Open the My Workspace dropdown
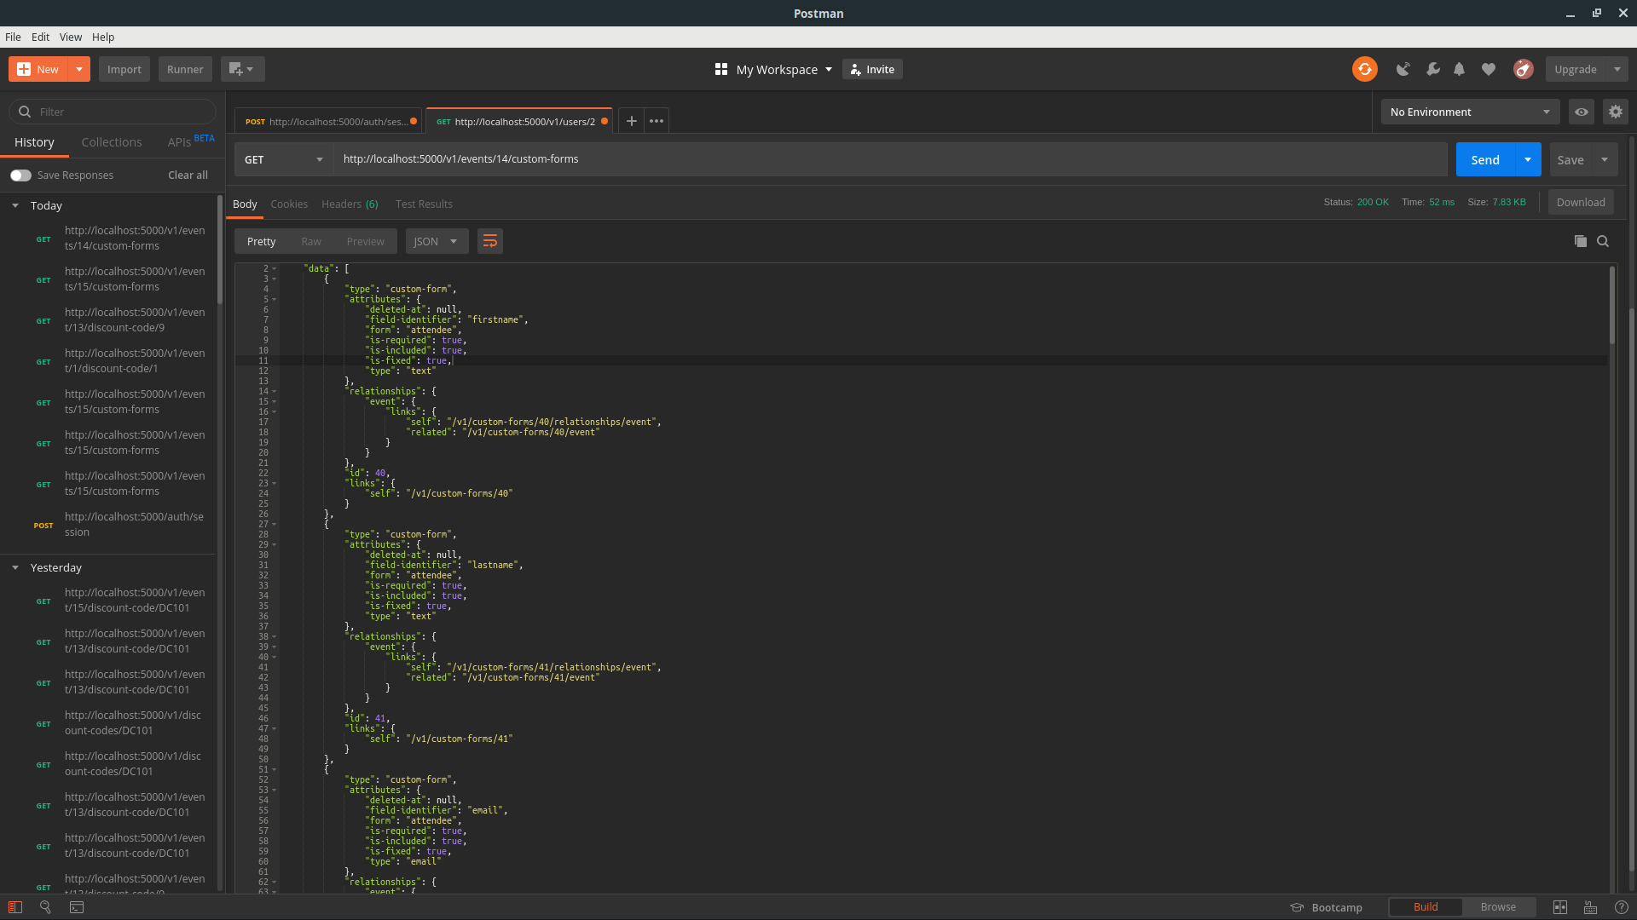 click(x=783, y=69)
